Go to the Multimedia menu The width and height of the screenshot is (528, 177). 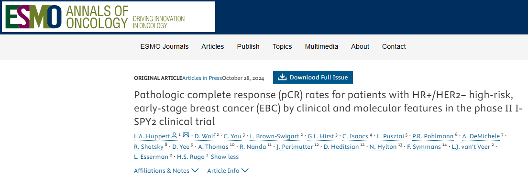321,47
